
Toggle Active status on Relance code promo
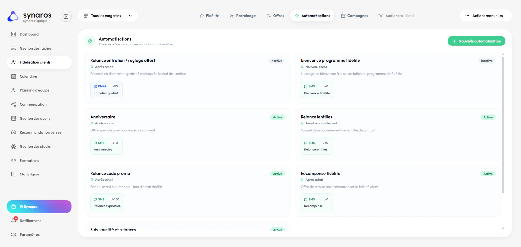coord(277,174)
